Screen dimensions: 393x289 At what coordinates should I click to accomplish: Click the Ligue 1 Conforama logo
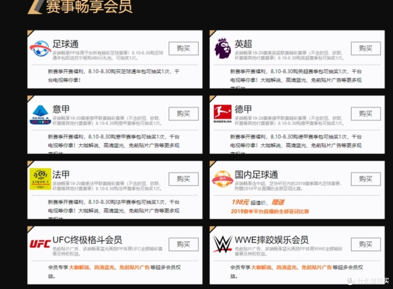(x=40, y=179)
